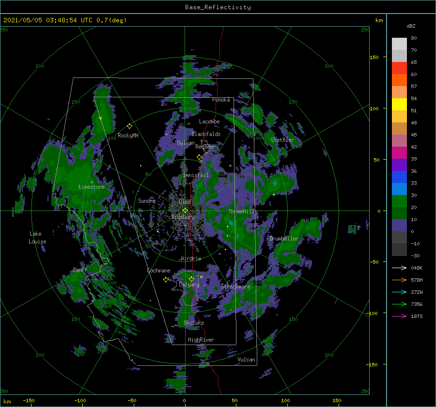Click the green 7356 arrow in legend

[x=399, y=304]
